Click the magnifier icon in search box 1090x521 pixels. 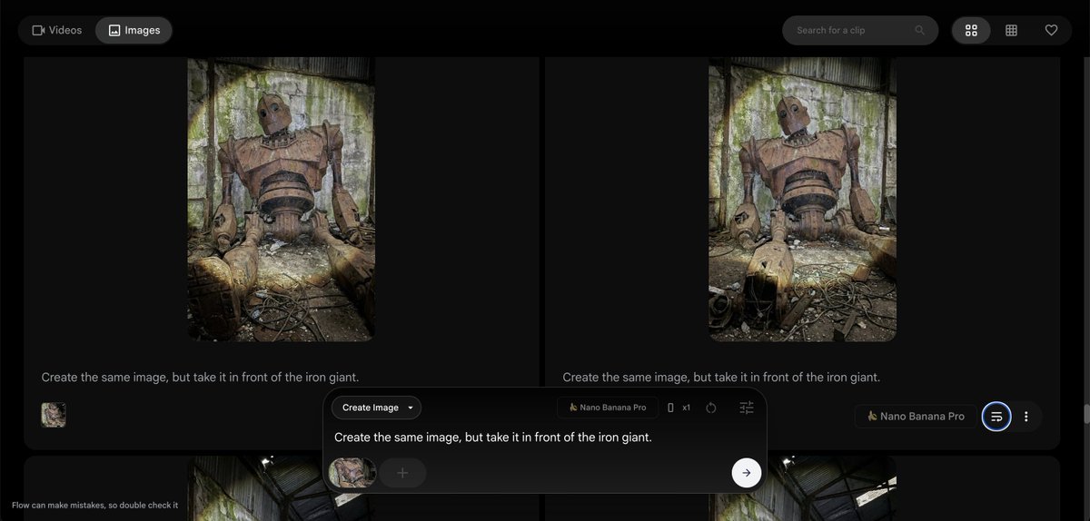coord(919,30)
